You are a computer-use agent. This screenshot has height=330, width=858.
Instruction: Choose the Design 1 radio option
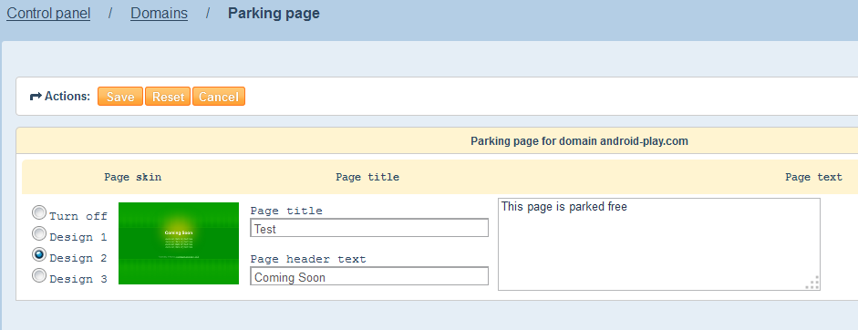[x=39, y=233]
